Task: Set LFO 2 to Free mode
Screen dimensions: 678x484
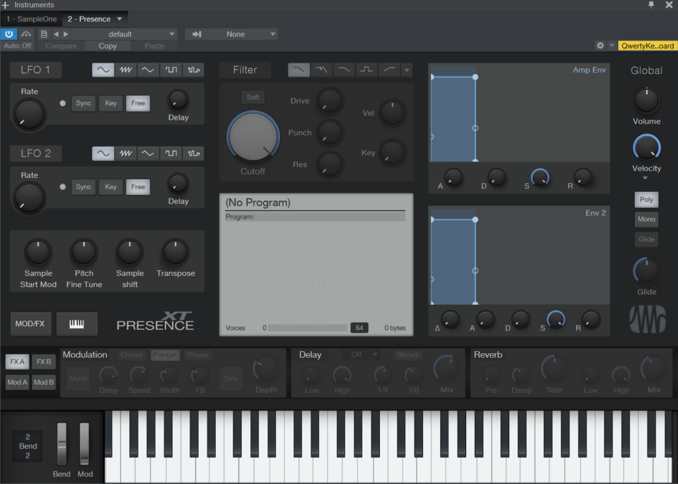Action: [x=138, y=187]
